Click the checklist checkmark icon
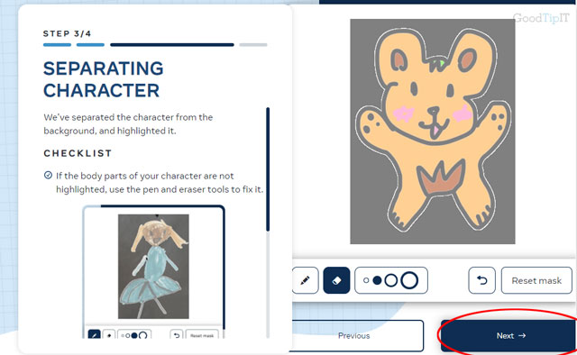 click(48, 175)
